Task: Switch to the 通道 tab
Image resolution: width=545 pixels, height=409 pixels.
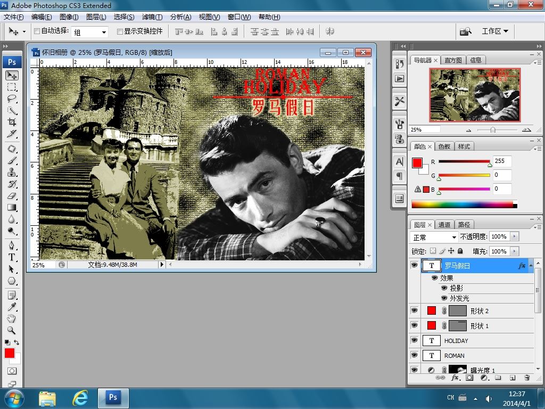Action: click(x=444, y=225)
